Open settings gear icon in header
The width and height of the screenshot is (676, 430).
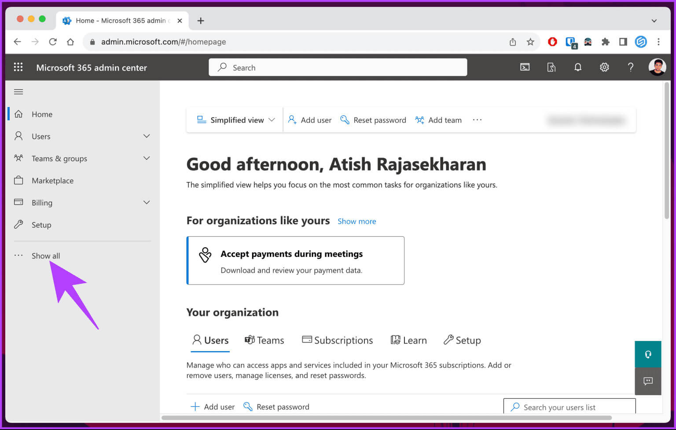click(x=604, y=67)
